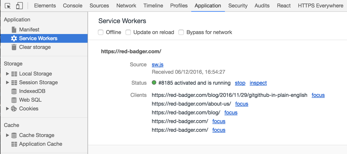Click the Application Cache grid icon

pos(14,144)
